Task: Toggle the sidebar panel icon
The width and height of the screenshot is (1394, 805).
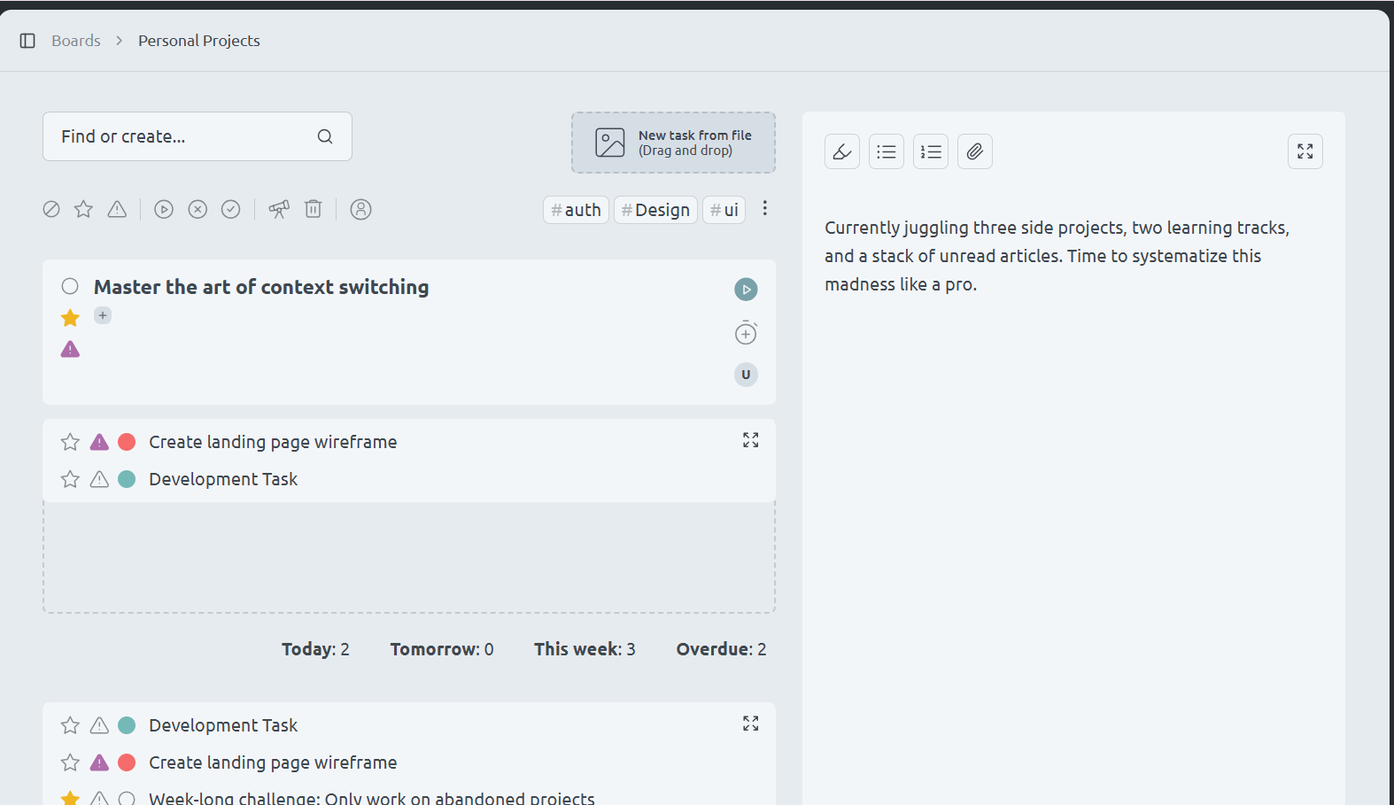Action: point(27,41)
